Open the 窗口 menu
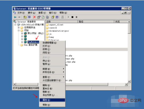 53,13
